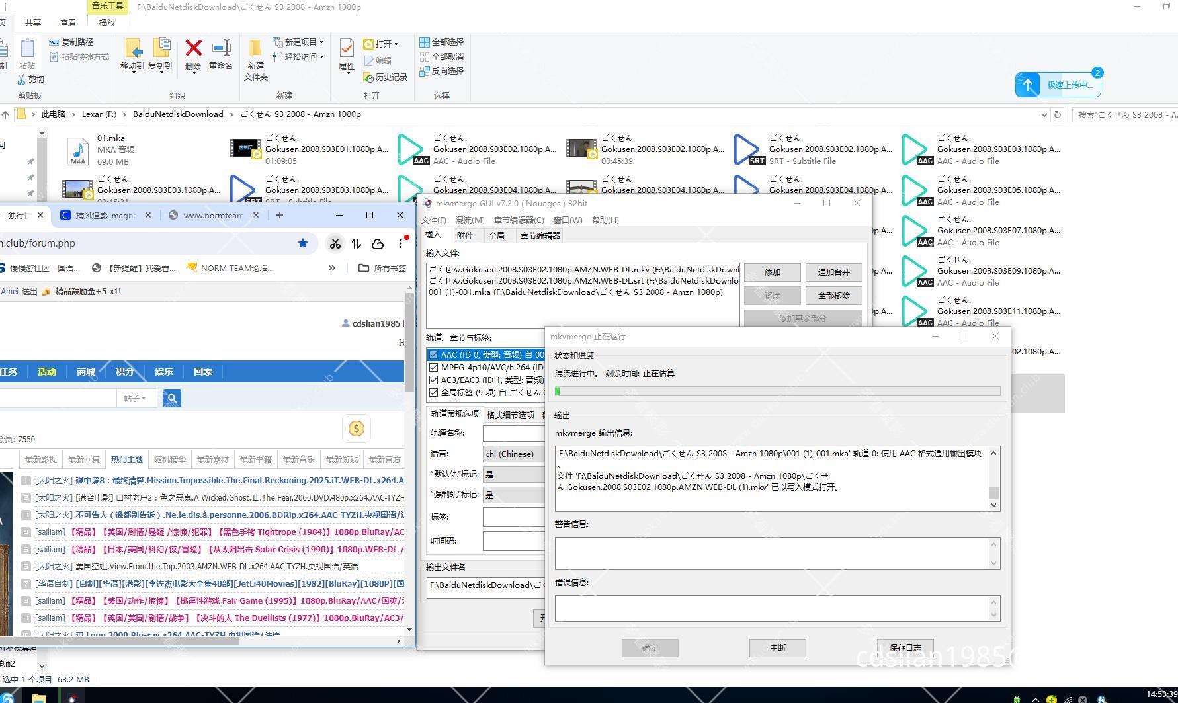
Task: Click the gold coin icon
Action: click(x=356, y=429)
